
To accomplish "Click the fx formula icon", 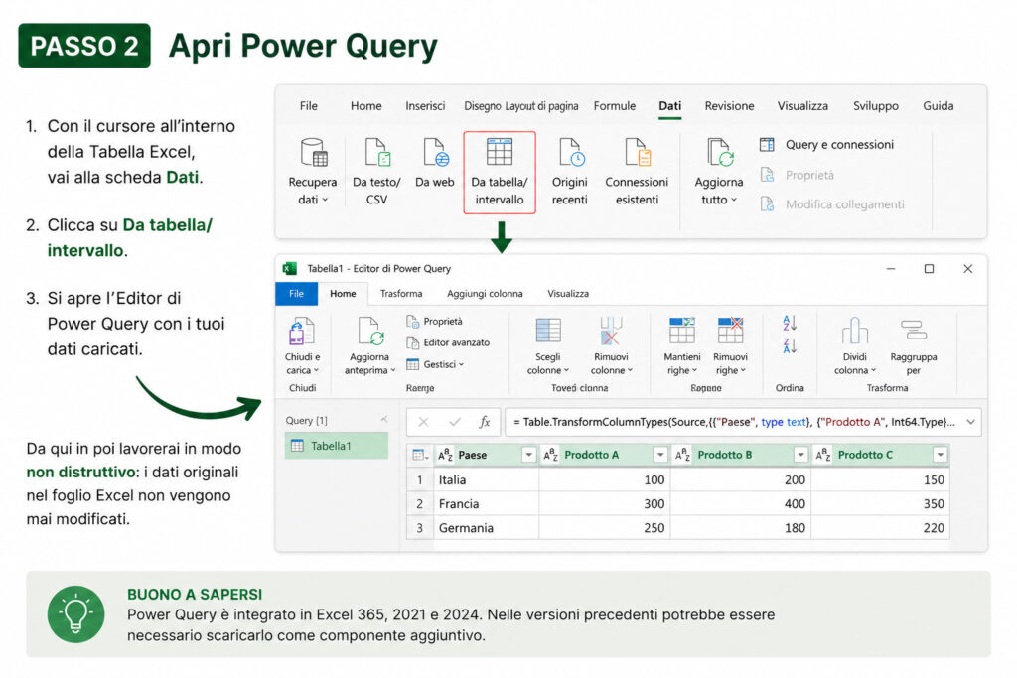I will click(485, 422).
